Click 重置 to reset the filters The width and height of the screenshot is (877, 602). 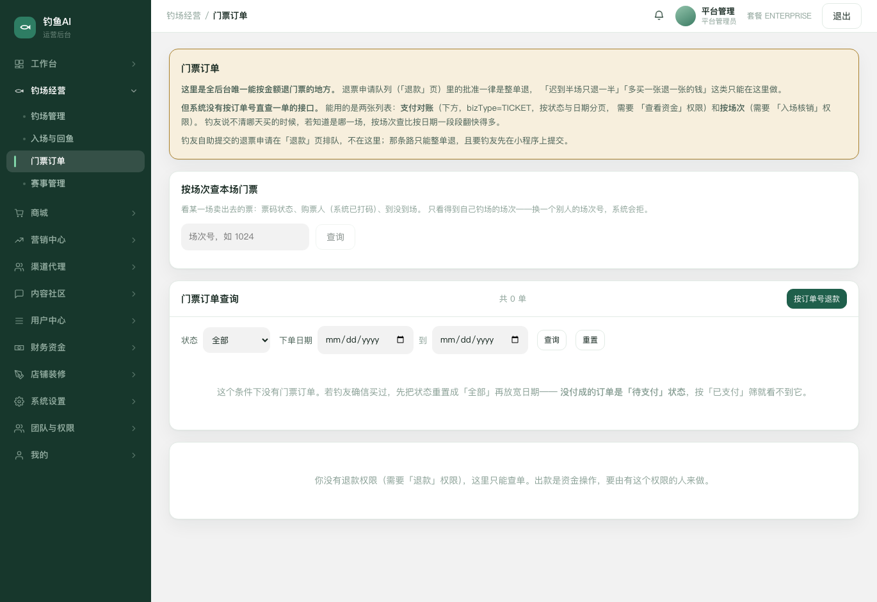coord(590,340)
